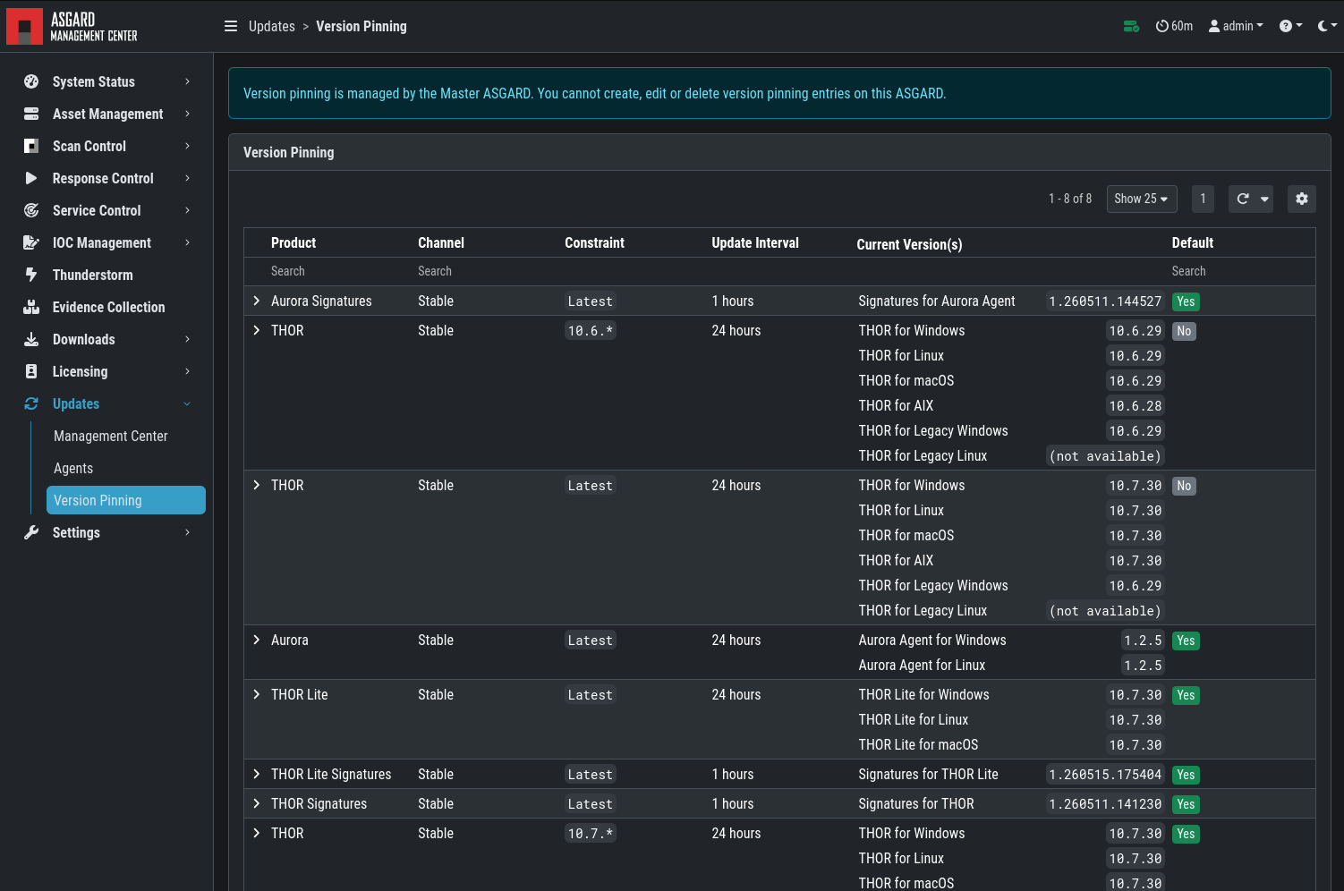Expand the THOR Lite row
Viewport: 1344px width, 891px height.
point(257,694)
